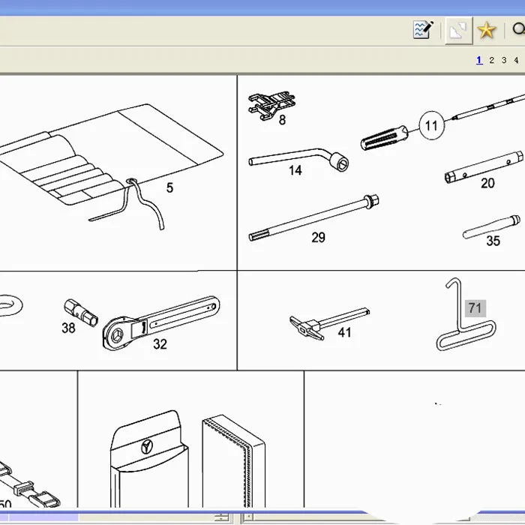Select part callout number 41

point(344,332)
